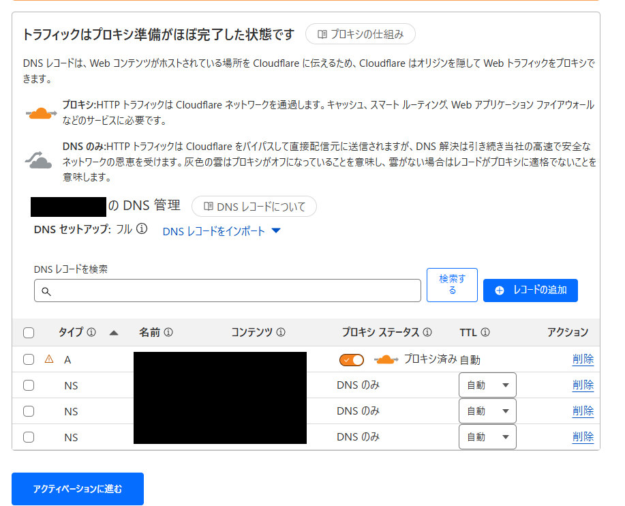Image resolution: width=625 pixels, height=506 pixels.
Task: Open the TTL dropdown of the last NS record
Action: tap(487, 436)
